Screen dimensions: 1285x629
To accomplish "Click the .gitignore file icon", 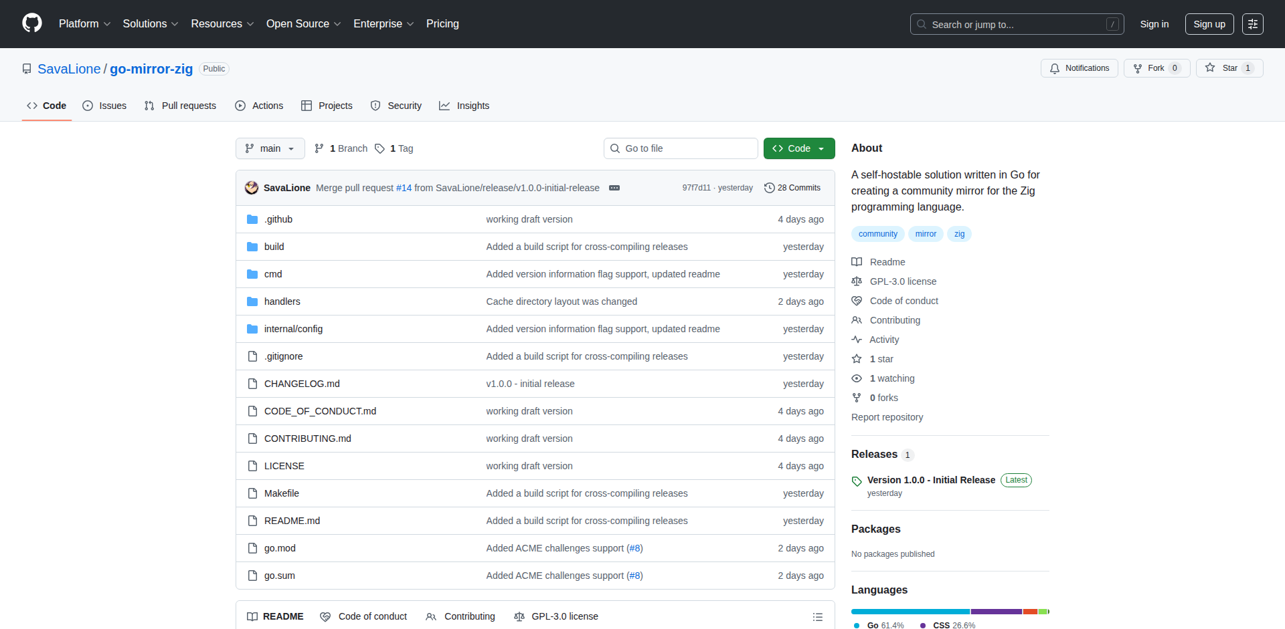I will pos(252,356).
